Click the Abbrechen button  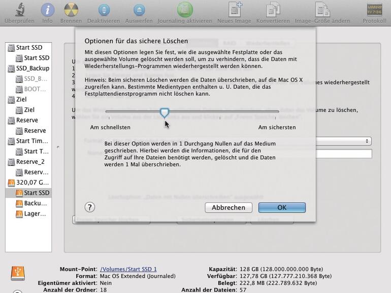point(229,207)
